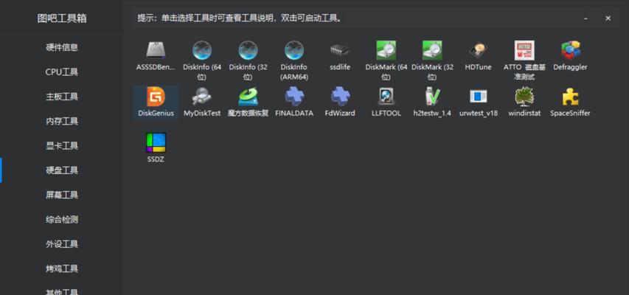Image resolution: width=629 pixels, height=295 pixels.
Task: Choose the SpaceSniffer puzzle icon
Action: pyautogui.click(x=571, y=97)
